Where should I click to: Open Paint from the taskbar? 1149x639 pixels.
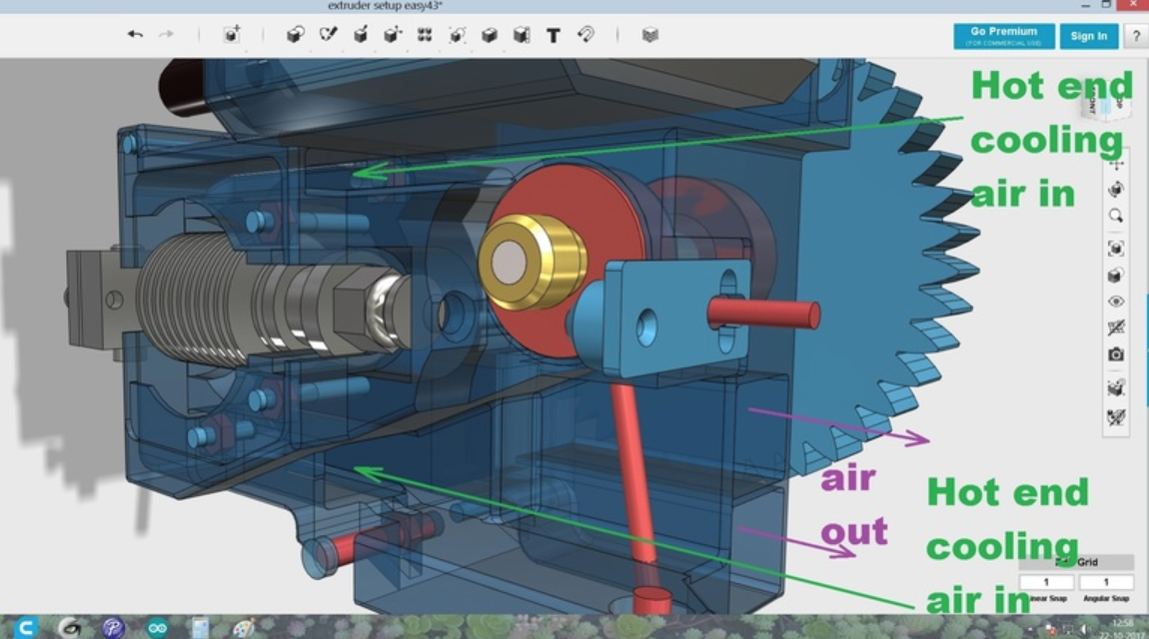[243, 627]
